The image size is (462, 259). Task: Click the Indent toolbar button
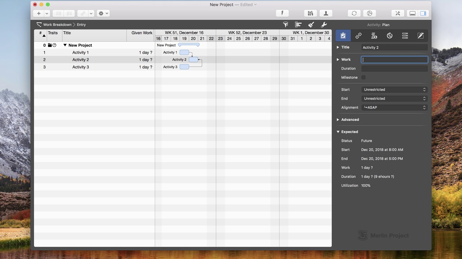[x=58, y=13]
